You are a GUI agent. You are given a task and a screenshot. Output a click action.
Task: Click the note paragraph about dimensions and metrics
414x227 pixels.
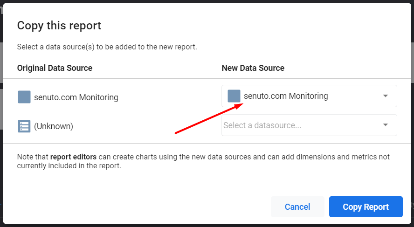click(x=203, y=161)
